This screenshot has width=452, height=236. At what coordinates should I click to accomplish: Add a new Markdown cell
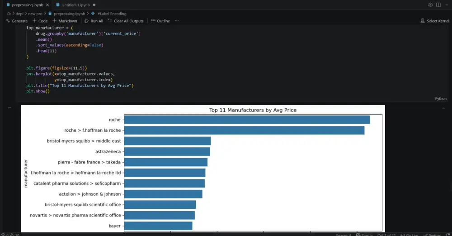click(x=65, y=21)
